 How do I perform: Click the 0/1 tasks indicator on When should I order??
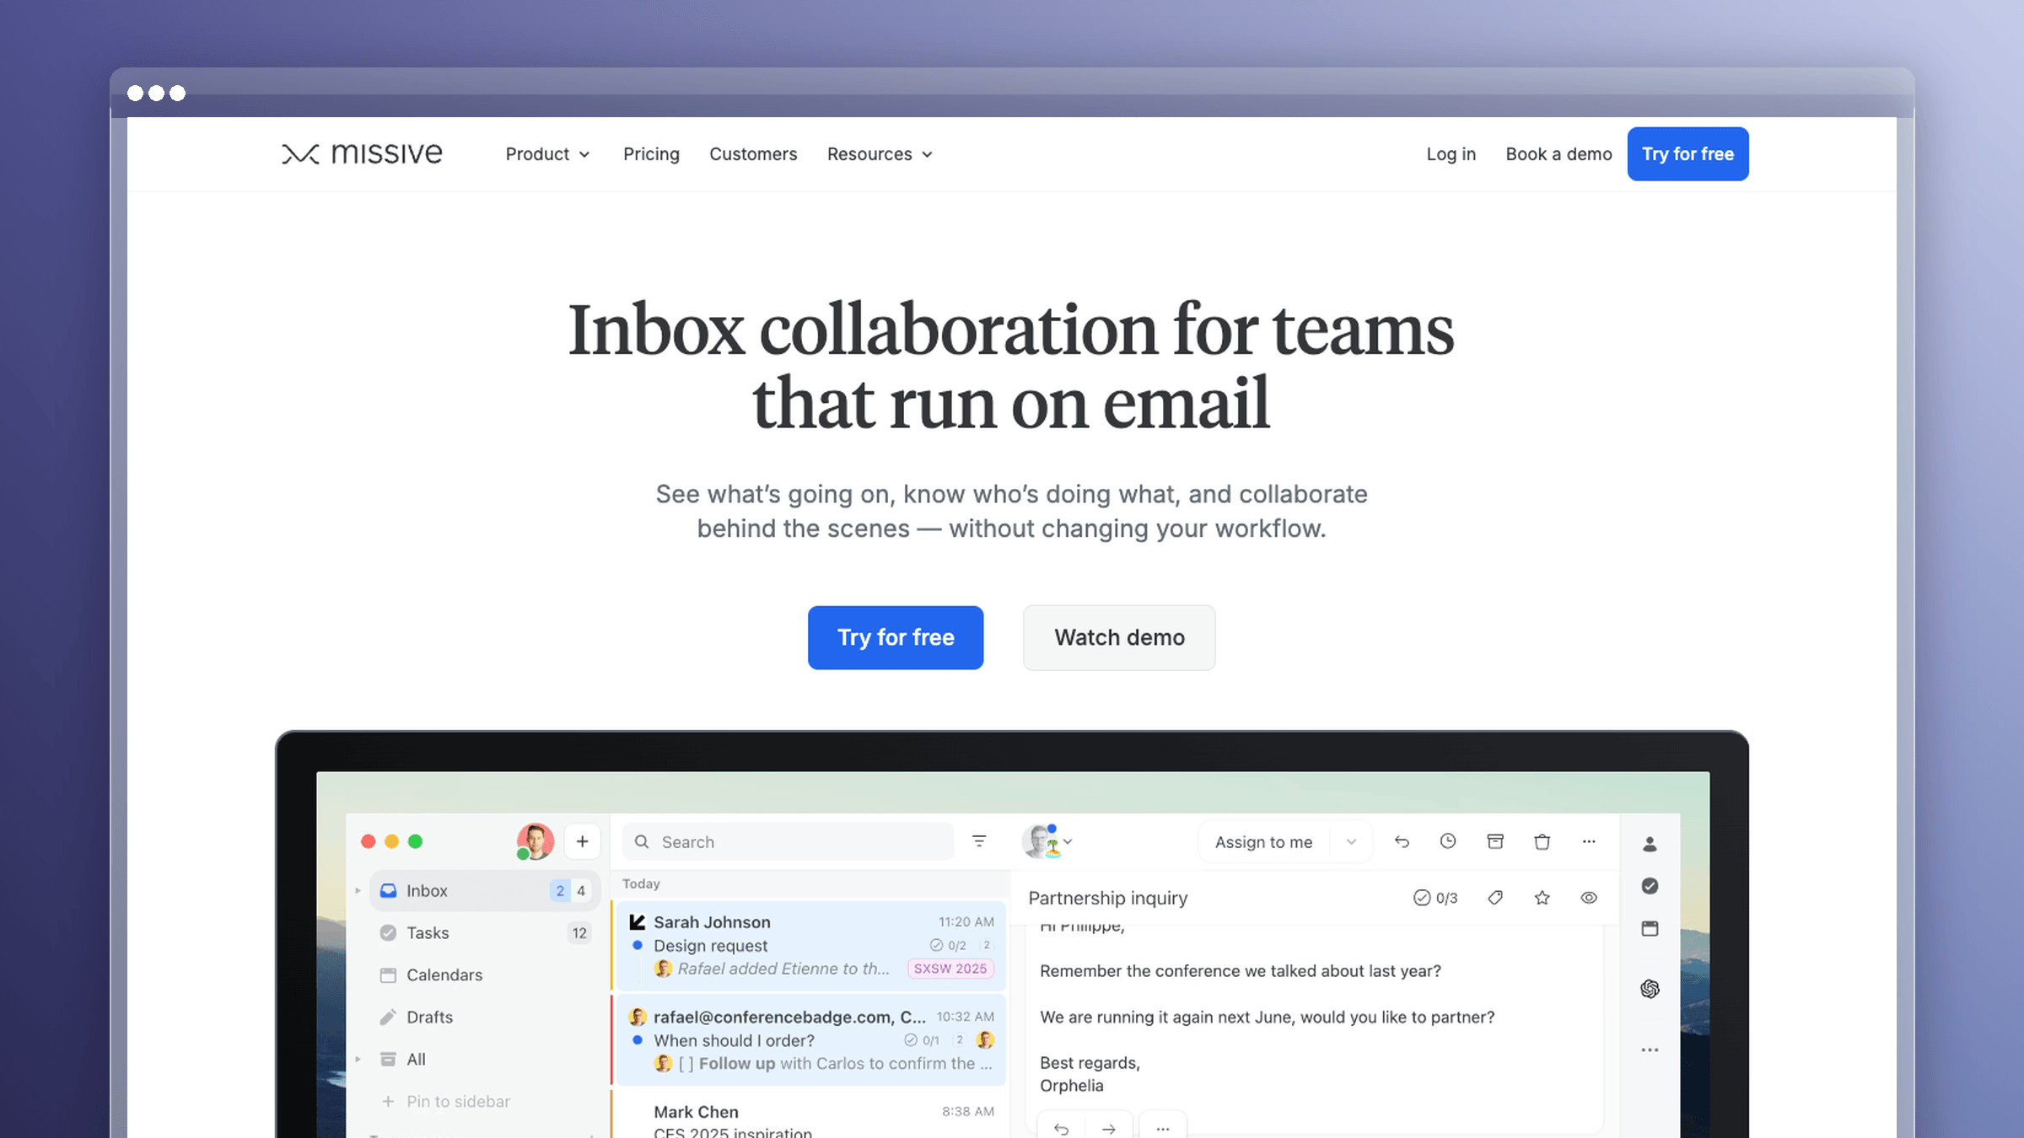[922, 1040]
